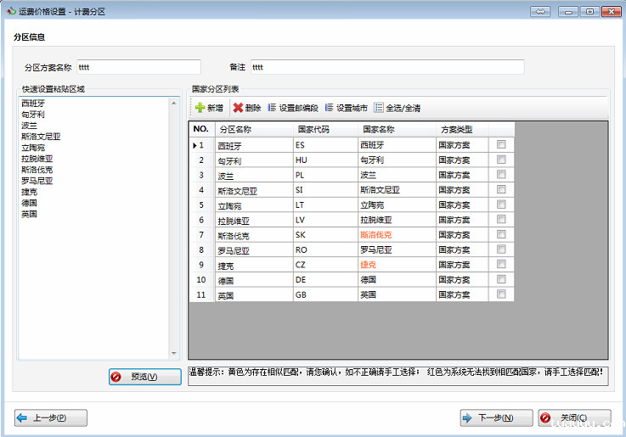Select the orange 捷克 country name cell

398,265
